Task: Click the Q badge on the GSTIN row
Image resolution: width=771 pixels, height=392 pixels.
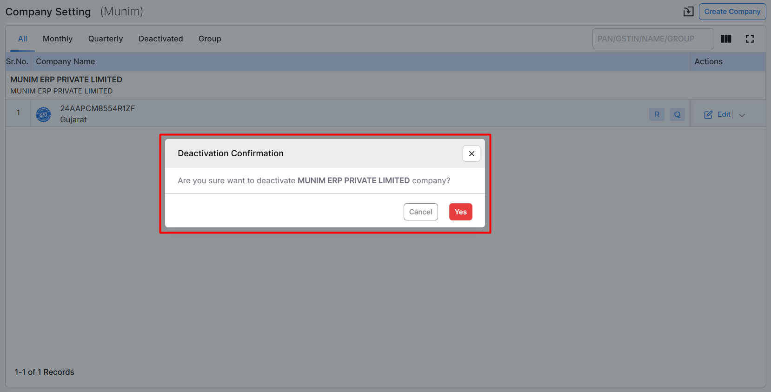Action: tap(677, 114)
